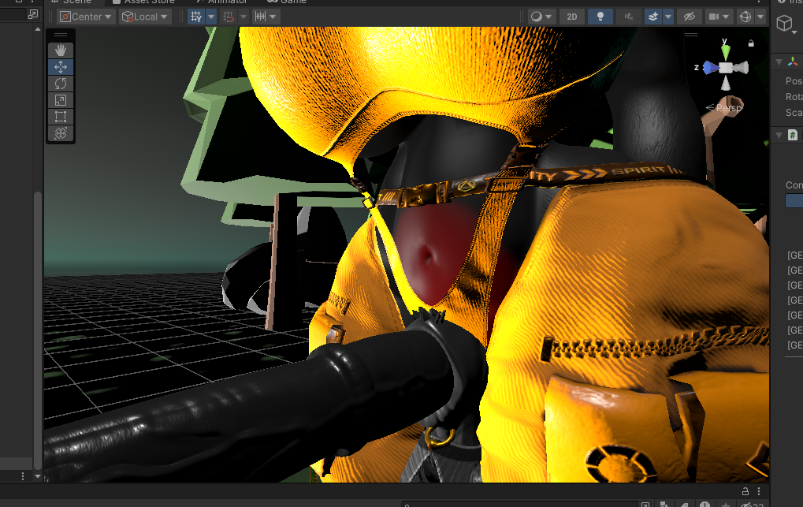Toggle scene lighting lightbulb
Screen dimensions: 803x507
(600, 17)
